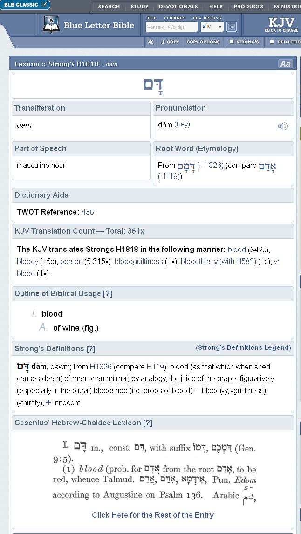
Task: Open Copy Options menu
Action: [x=203, y=42]
